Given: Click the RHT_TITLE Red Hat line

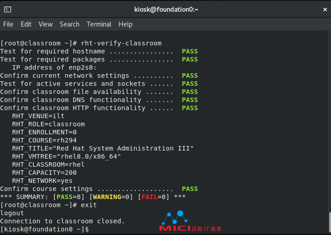Looking at the screenshot, I should point(103,148).
